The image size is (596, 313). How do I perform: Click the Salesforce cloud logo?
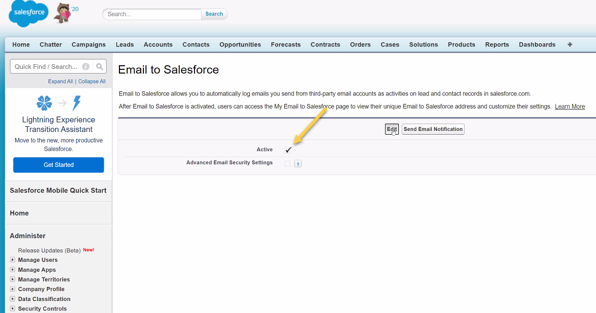(x=29, y=14)
